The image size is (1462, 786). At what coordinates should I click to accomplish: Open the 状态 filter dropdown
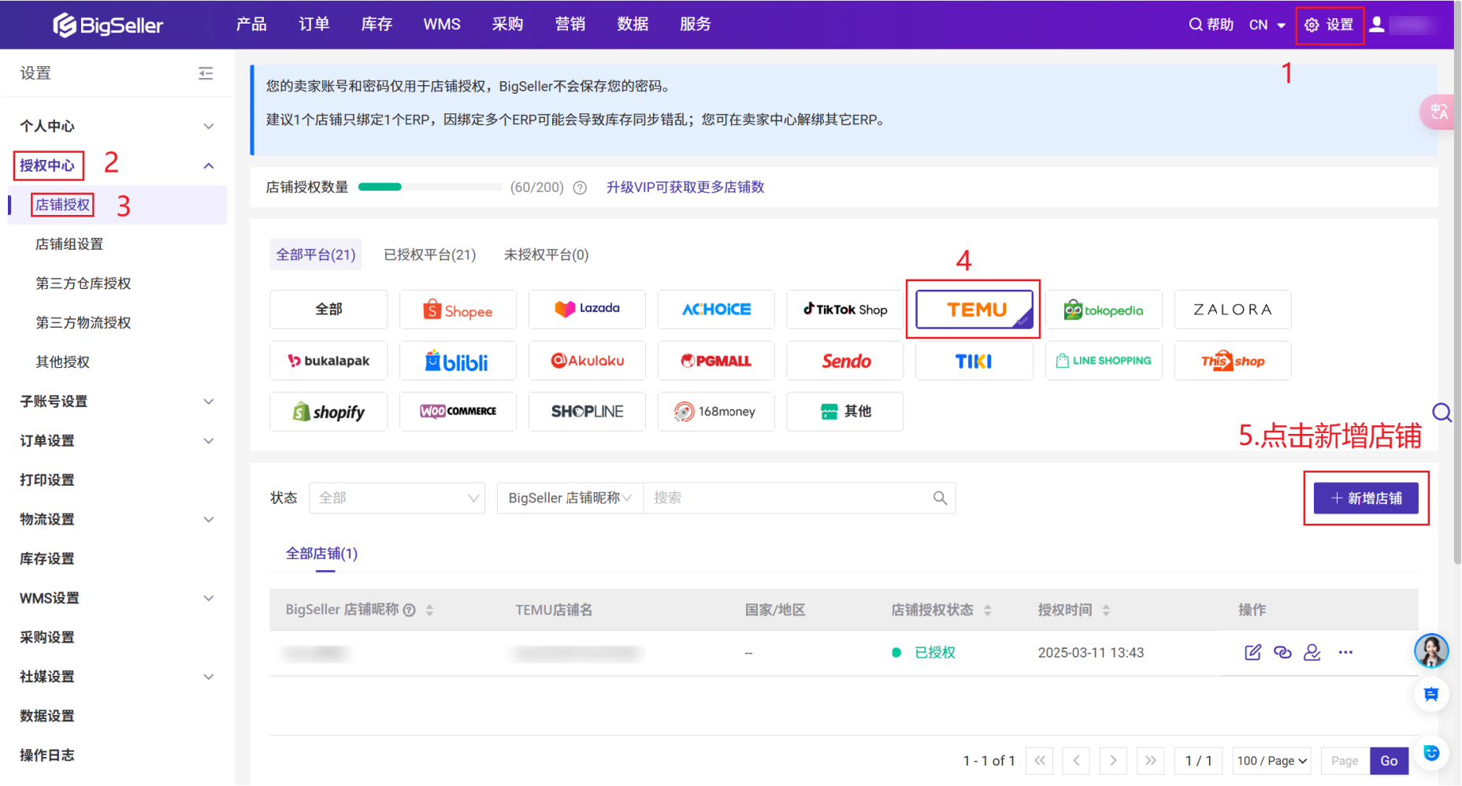(397, 498)
